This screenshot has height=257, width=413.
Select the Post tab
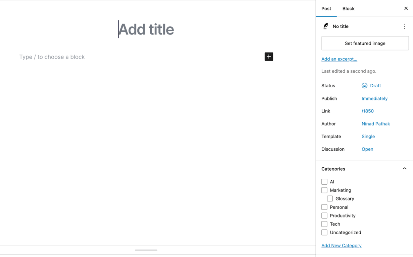pyautogui.click(x=326, y=8)
